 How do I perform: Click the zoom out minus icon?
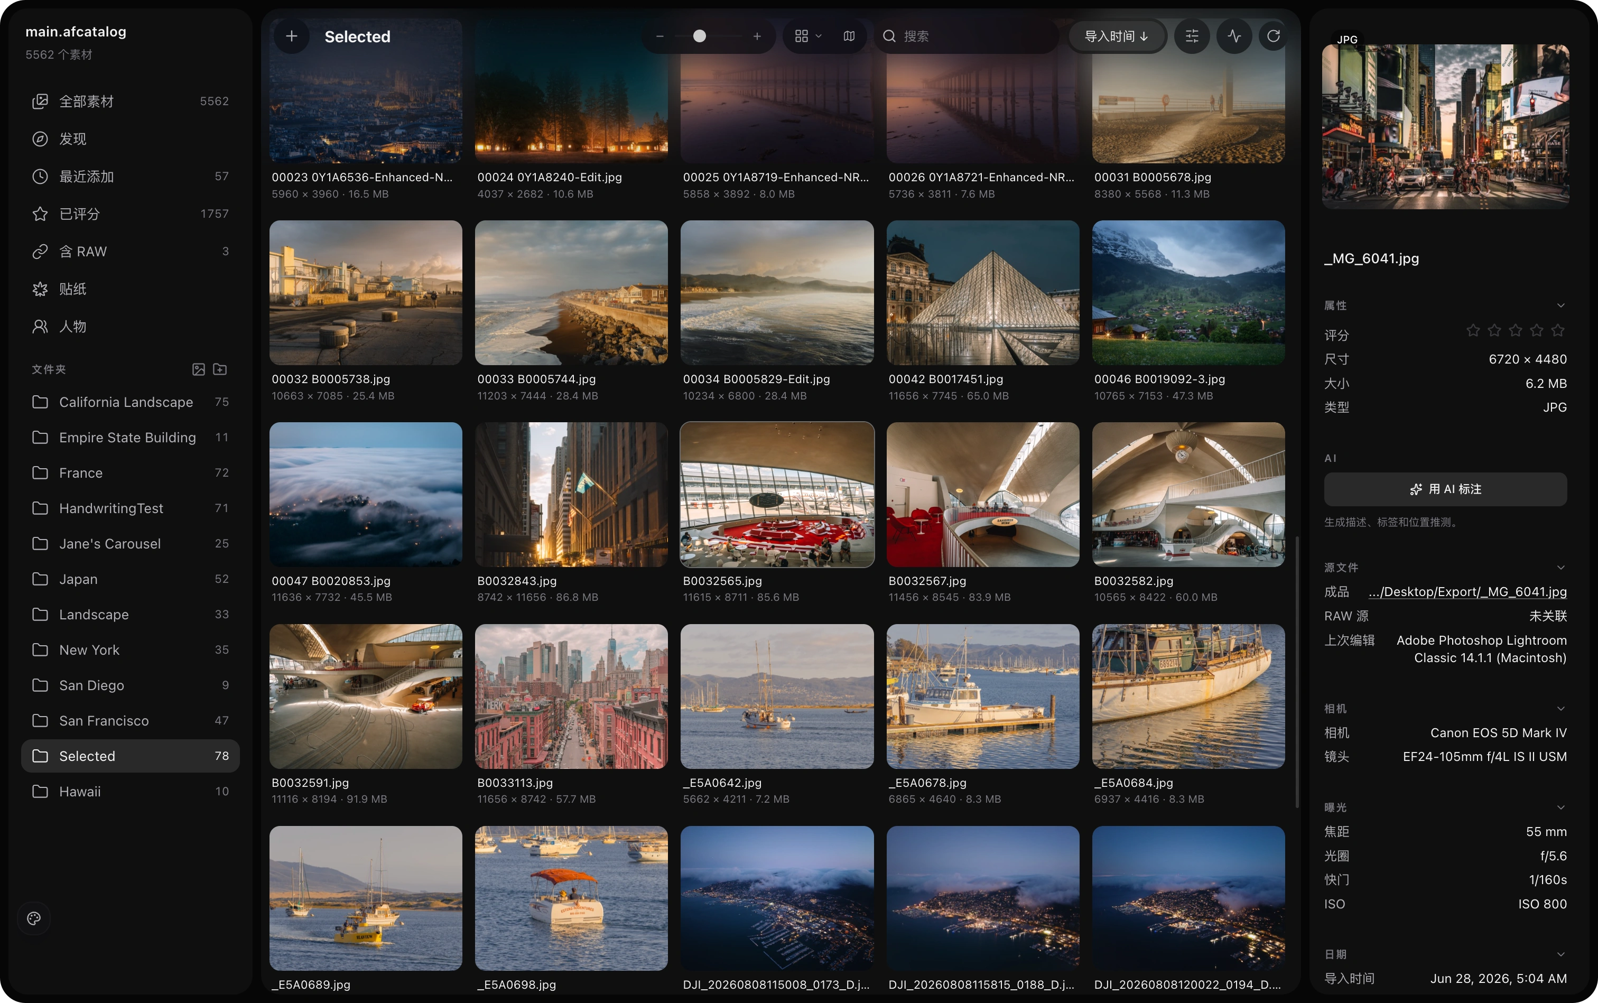point(659,36)
